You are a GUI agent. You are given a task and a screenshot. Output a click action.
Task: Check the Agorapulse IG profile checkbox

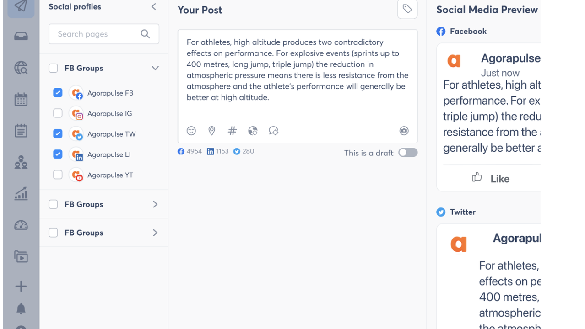coord(58,113)
